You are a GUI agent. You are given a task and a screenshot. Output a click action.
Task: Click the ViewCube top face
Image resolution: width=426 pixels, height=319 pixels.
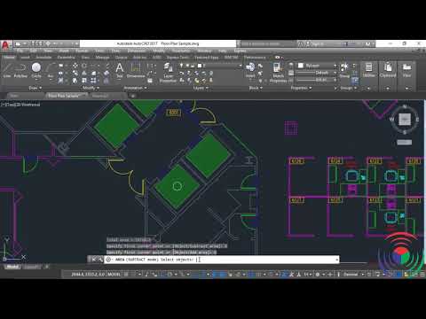405,120
